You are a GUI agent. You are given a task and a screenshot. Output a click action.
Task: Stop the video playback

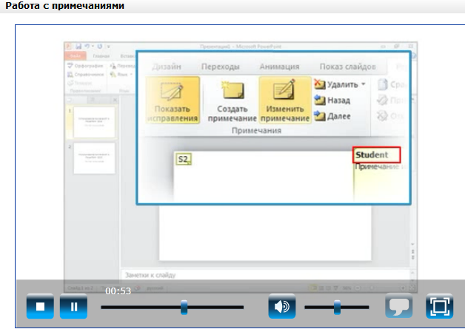pyautogui.click(x=40, y=306)
